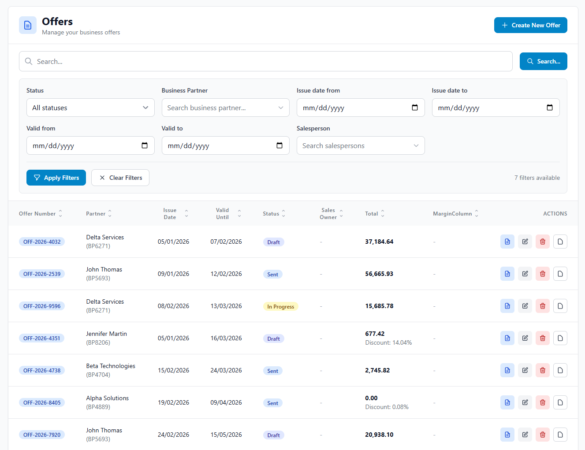Image resolution: width=585 pixels, height=450 pixels.
Task: Open the All statuses dropdown
Action: [90, 107]
